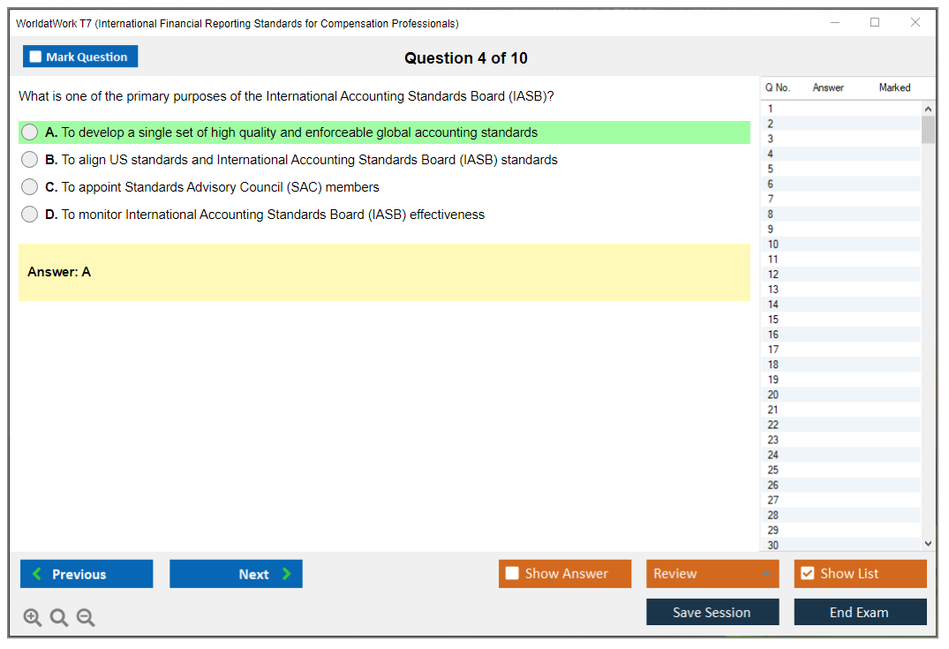949x649 pixels.
Task: Open the Review dropdown menu
Action: (712, 574)
